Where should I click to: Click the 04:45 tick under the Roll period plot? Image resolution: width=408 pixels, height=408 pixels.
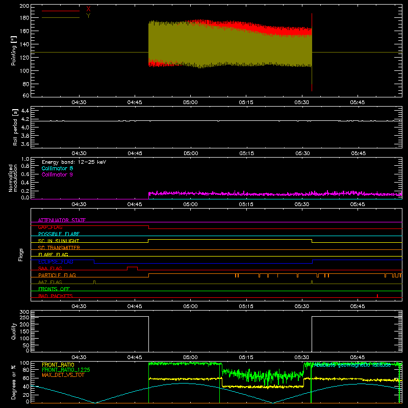(x=135, y=154)
